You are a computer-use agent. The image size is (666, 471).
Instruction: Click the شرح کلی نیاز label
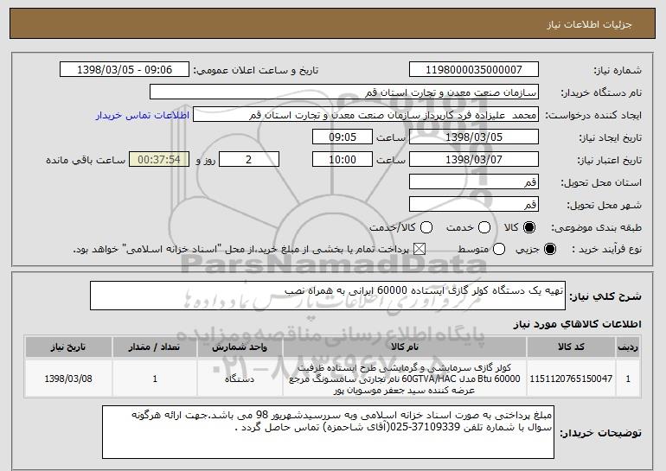(605, 296)
